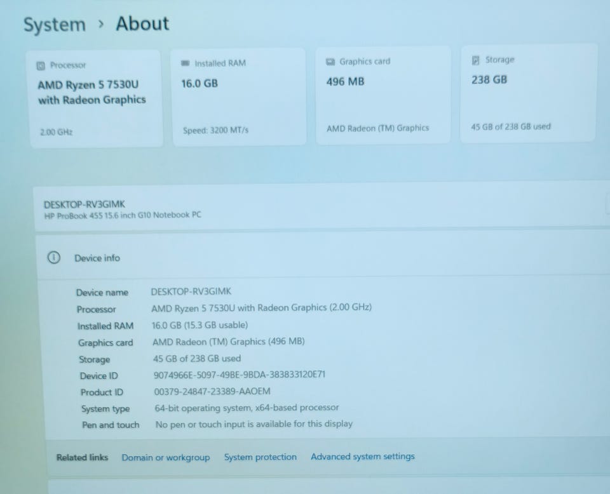Viewport: 610px width, 494px height.
Task: Click the About breadcrumb title
Action: pyautogui.click(x=142, y=23)
